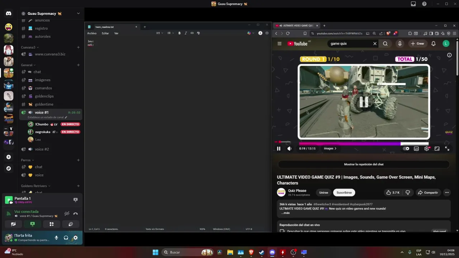Search YouTube with magnifier button
This screenshot has height=258, width=459.
tap(385, 44)
